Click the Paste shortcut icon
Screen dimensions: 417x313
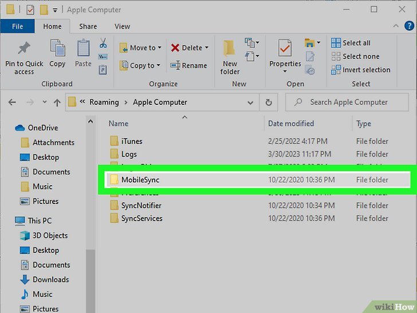[x=103, y=70]
